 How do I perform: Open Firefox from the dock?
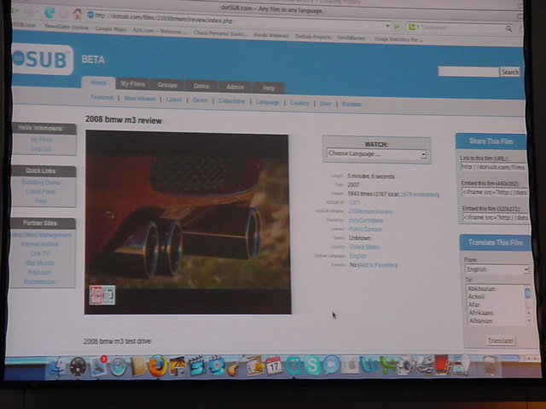[x=158, y=366]
